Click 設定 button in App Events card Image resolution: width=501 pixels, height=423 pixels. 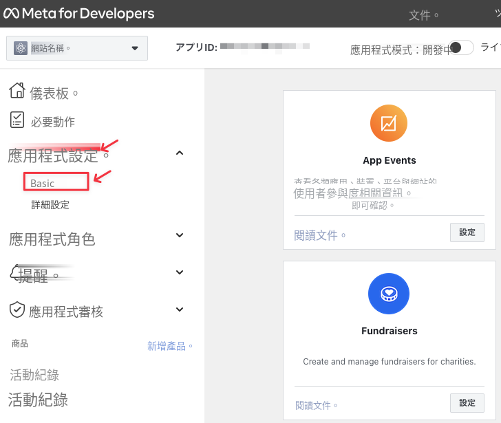tap(467, 232)
